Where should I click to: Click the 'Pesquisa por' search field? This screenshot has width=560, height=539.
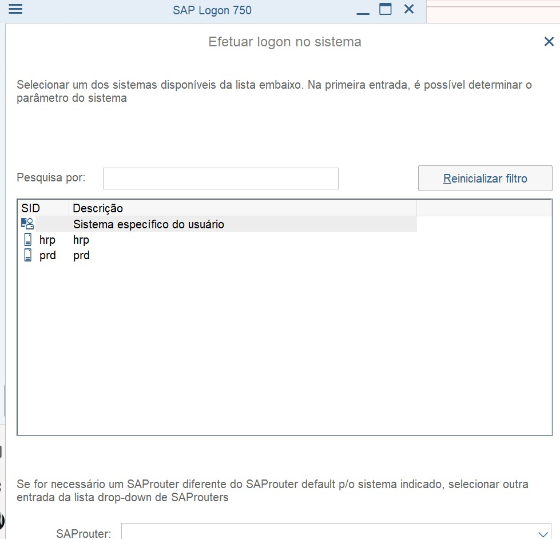point(220,179)
